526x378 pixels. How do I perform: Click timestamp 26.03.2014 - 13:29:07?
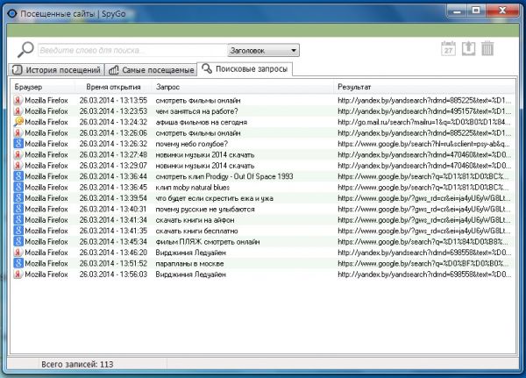pos(113,166)
